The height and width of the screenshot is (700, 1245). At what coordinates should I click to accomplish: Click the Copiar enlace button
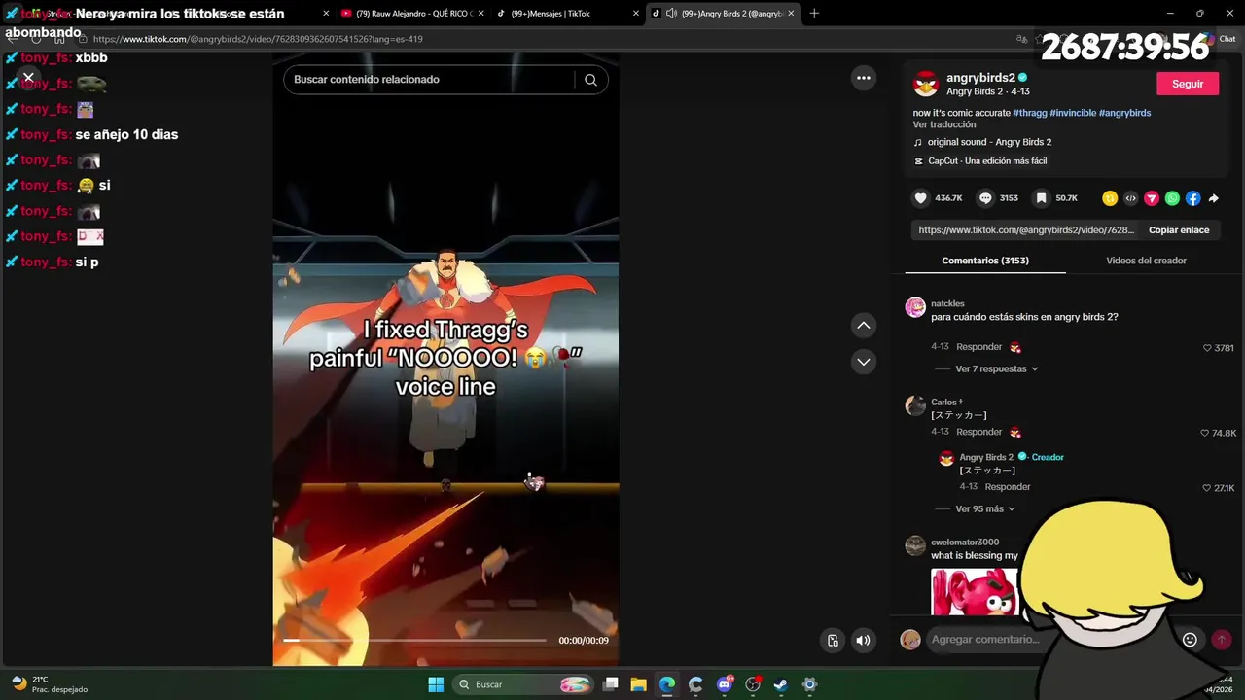click(1179, 230)
